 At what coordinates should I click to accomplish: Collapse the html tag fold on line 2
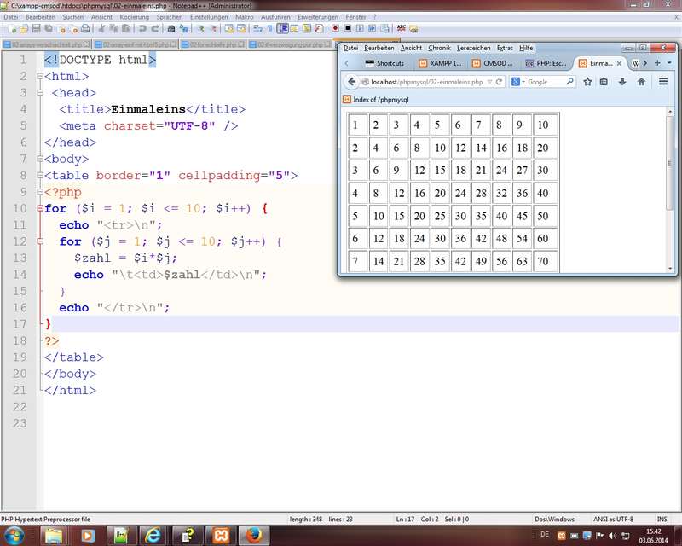(x=39, y=77)
